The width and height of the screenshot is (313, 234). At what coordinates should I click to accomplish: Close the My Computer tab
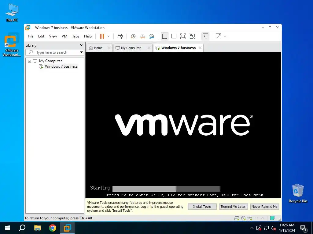149,48
